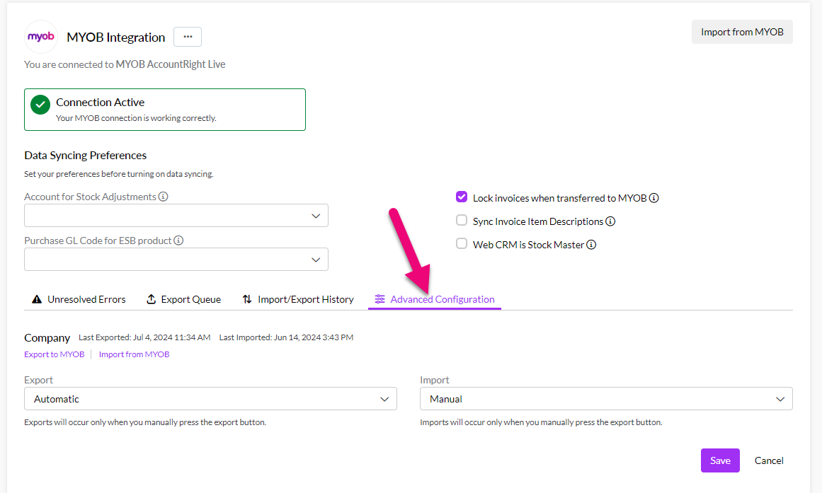The height and width of the screenshot is (493, 822).
Task: Click the 'Last Exported: Jul 4, 2024 11:34 AM' text
Action: [144, 337]
